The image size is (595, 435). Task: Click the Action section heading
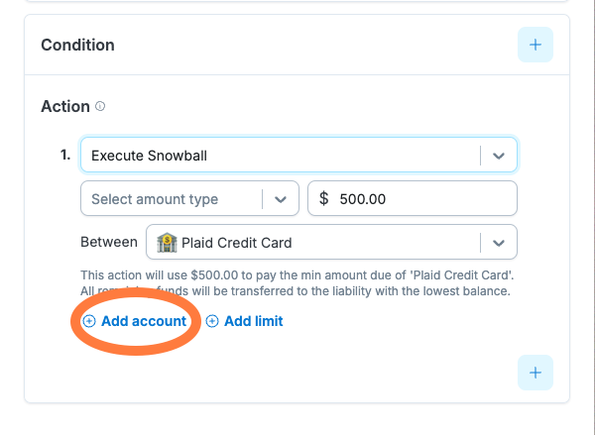click(65, 106)
